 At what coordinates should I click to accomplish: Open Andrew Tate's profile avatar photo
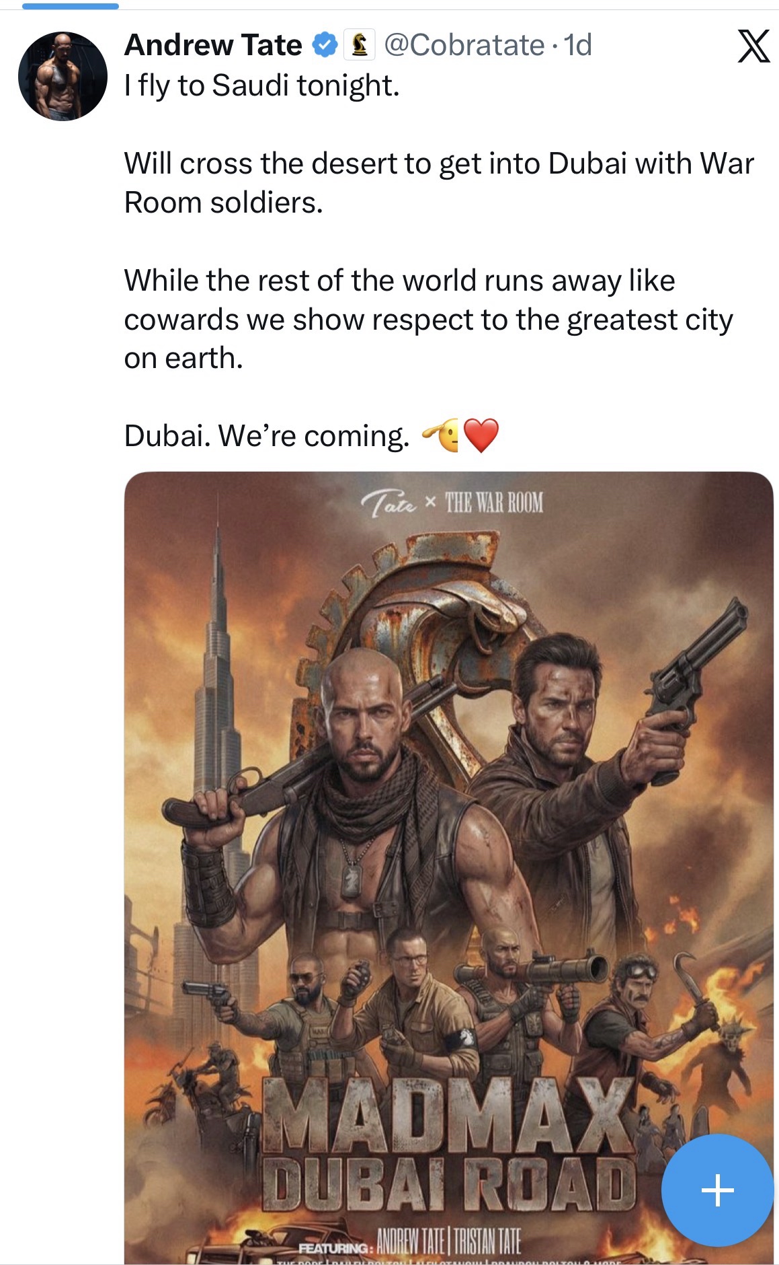pos(63,76)
